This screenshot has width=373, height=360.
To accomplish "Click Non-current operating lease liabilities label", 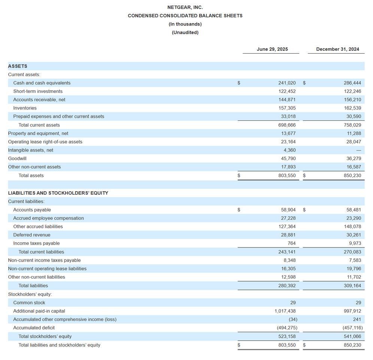I will click(47, 268).
